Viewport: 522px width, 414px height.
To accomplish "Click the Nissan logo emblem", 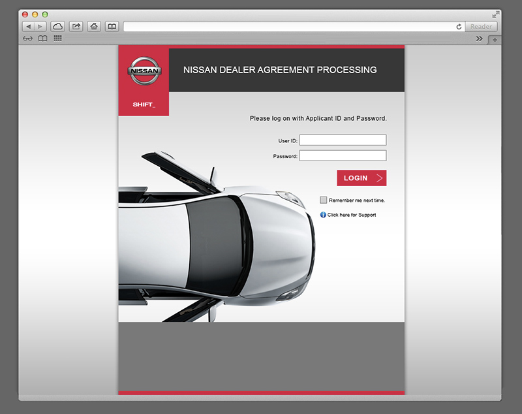I will click(144, 71).
